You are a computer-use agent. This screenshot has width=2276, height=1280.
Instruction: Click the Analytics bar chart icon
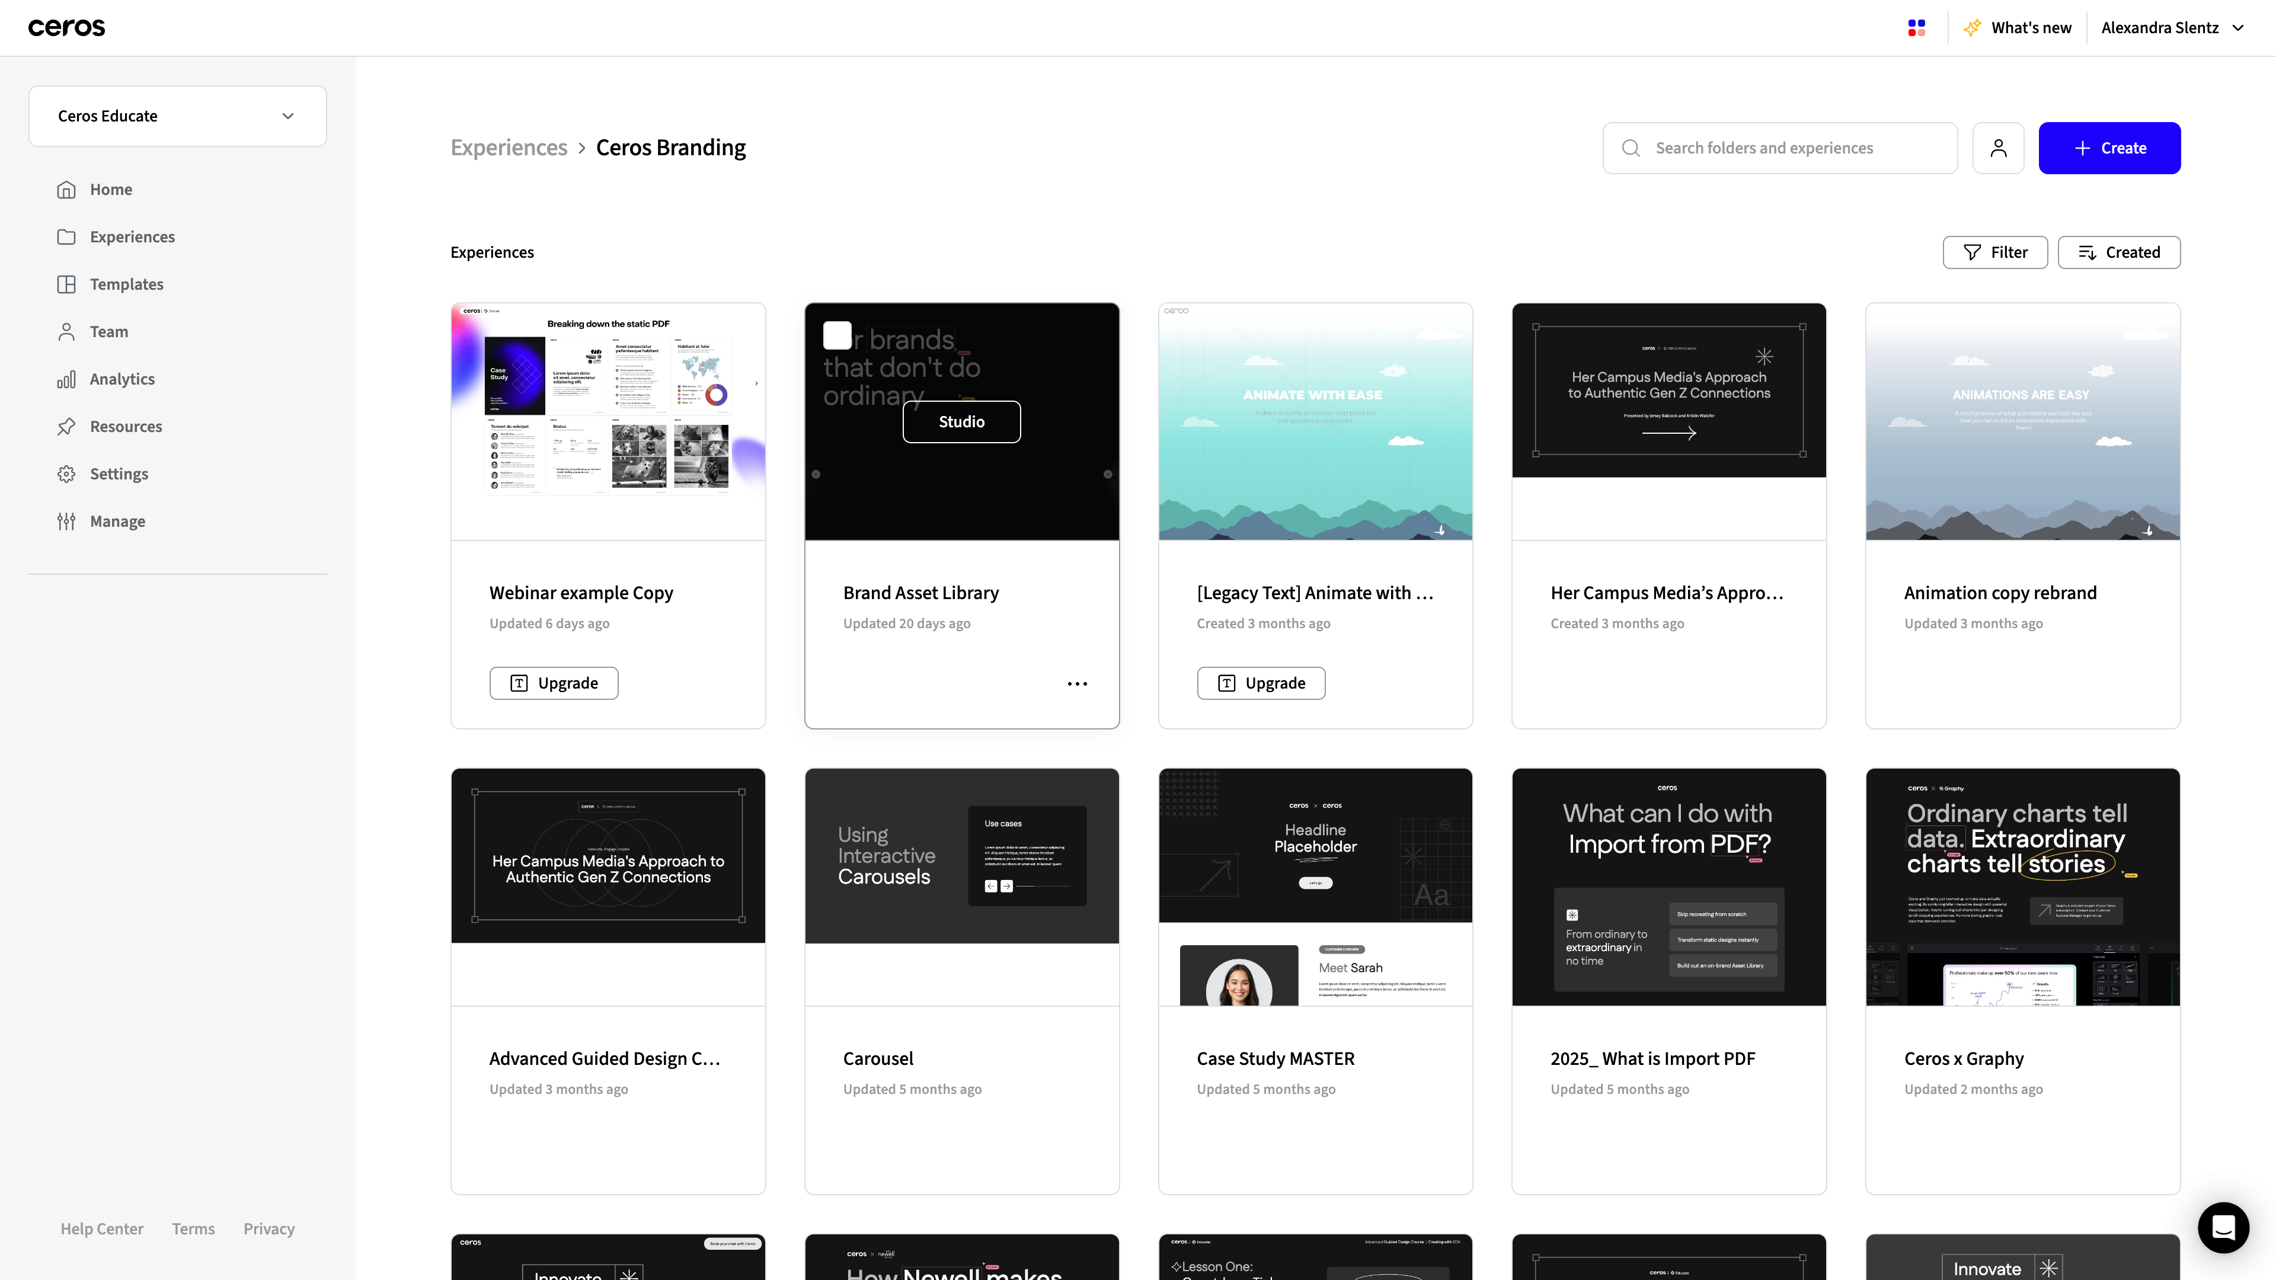66,379
